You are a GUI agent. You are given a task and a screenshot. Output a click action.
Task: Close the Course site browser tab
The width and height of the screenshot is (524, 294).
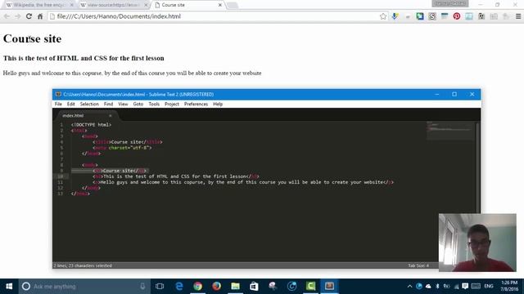(x=220, y=5)
